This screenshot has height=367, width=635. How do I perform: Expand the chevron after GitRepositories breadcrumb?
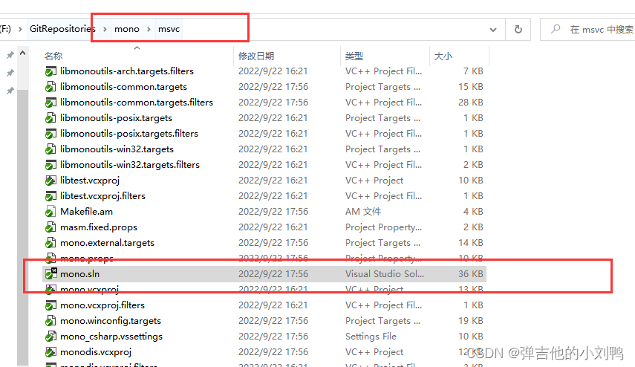pos(105,29)
